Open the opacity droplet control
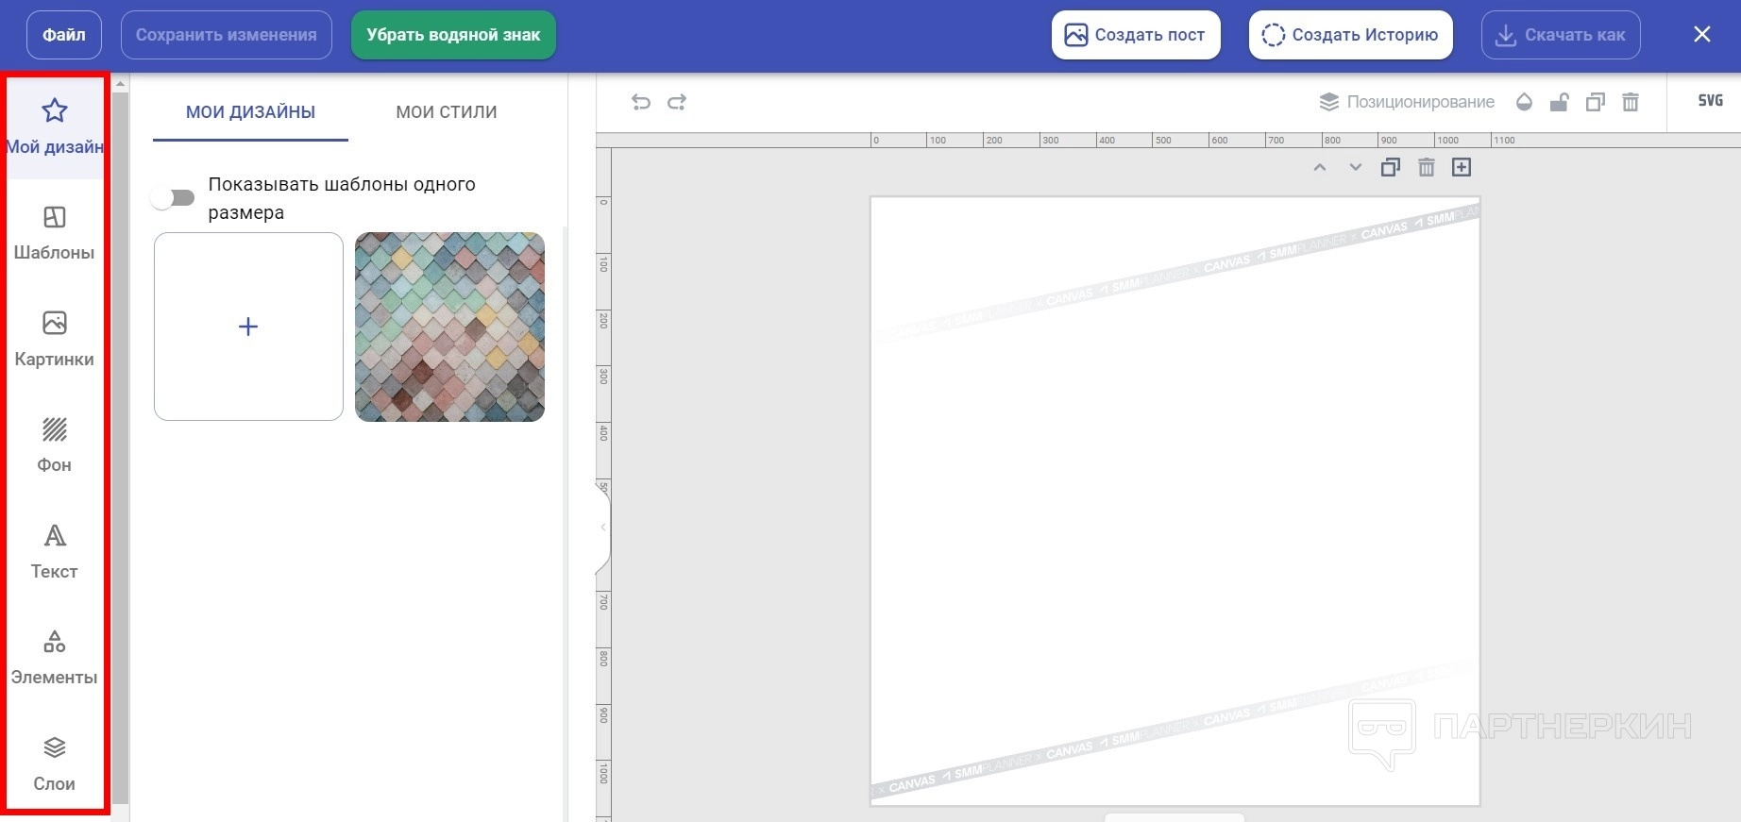The height and width of the screenshot is (822, 1741). (x=1524, y=102)
